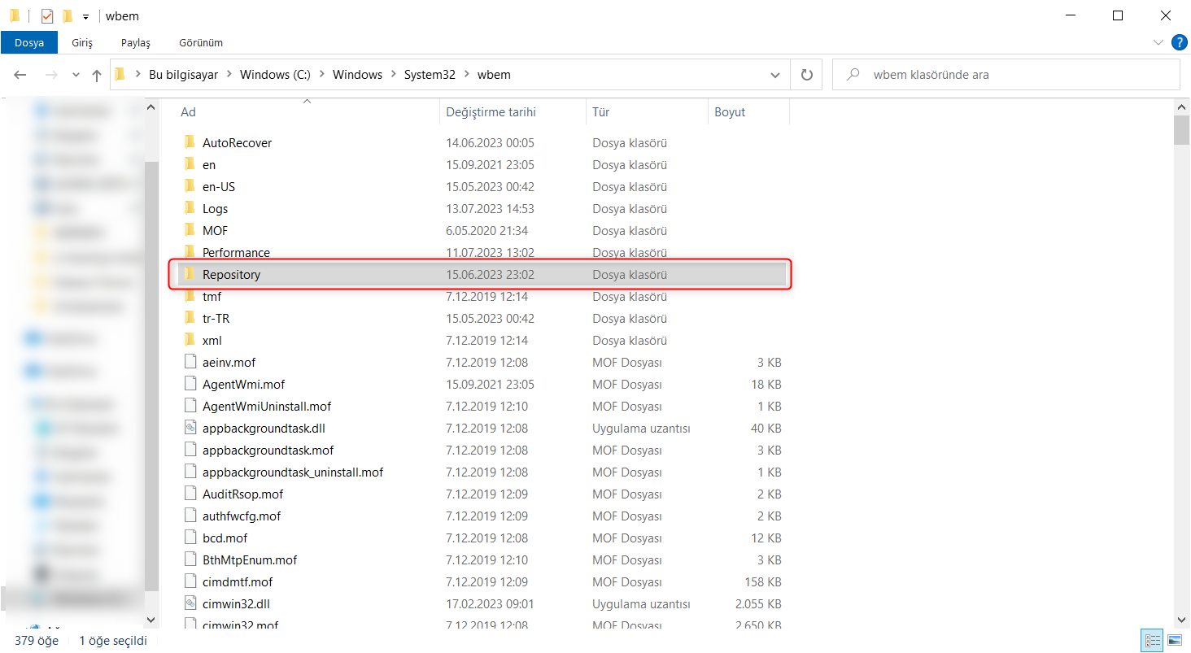
Task: Open the Dosya ribbon tab
Action: coord(28,42)
